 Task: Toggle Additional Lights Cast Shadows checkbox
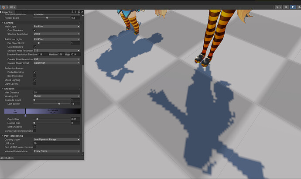(35, 47)
